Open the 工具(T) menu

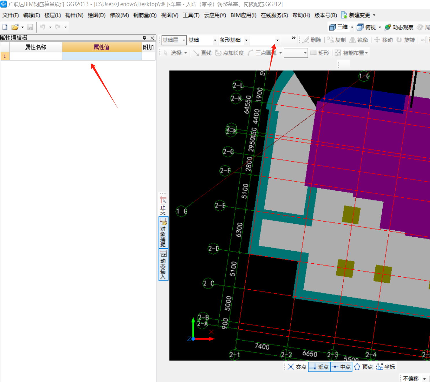191,15
